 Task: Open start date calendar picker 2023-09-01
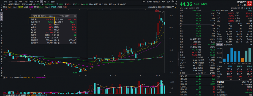pyautogui.click(x=44, y=16)
